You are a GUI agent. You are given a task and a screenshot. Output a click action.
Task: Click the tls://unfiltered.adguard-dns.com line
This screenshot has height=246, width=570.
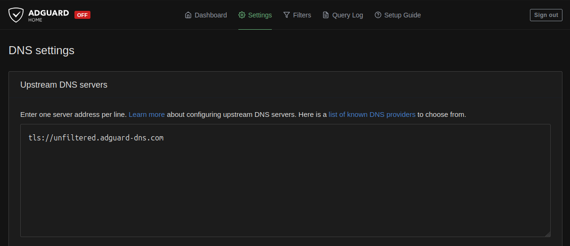click(96, 138)
